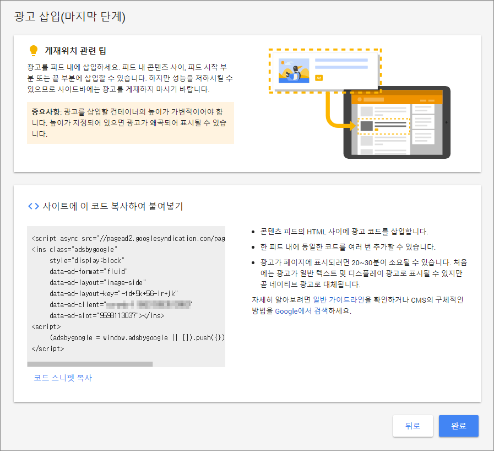
Task: Click the style="display:block" code line
Action: click(x=87, y=260)
